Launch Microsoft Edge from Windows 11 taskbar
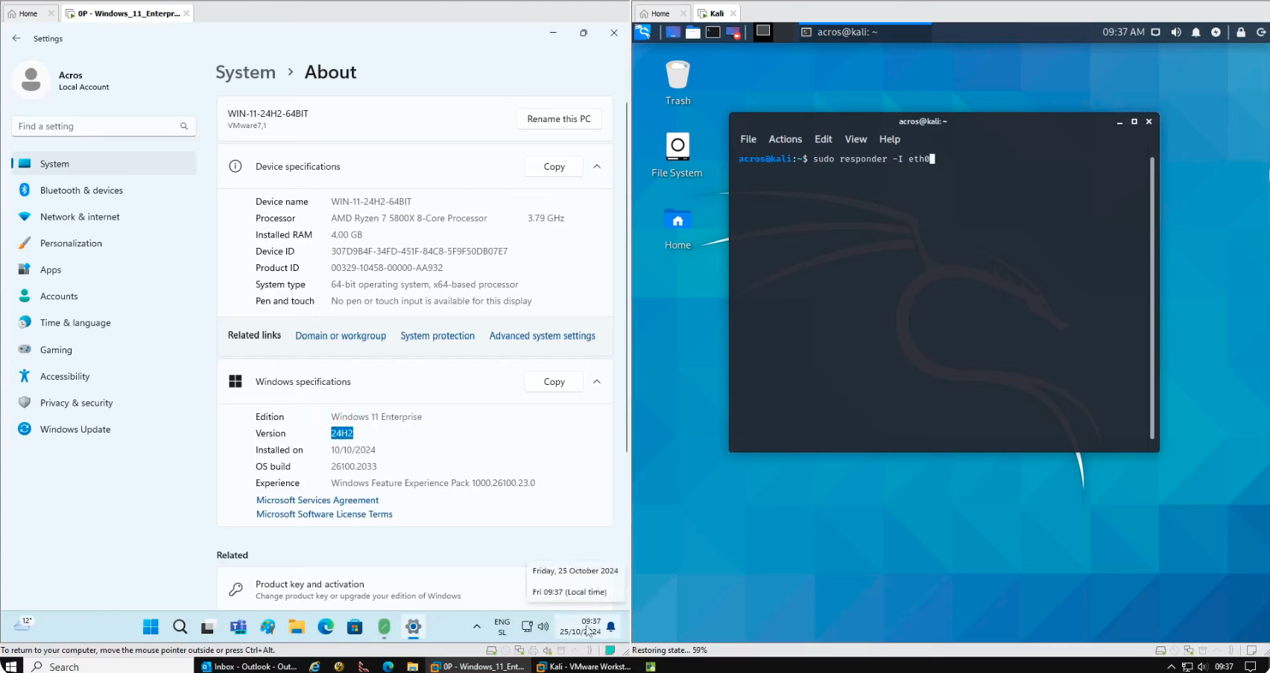This screenshot has width=1270, height=673. pyautogui.click(x=326, y=627)
